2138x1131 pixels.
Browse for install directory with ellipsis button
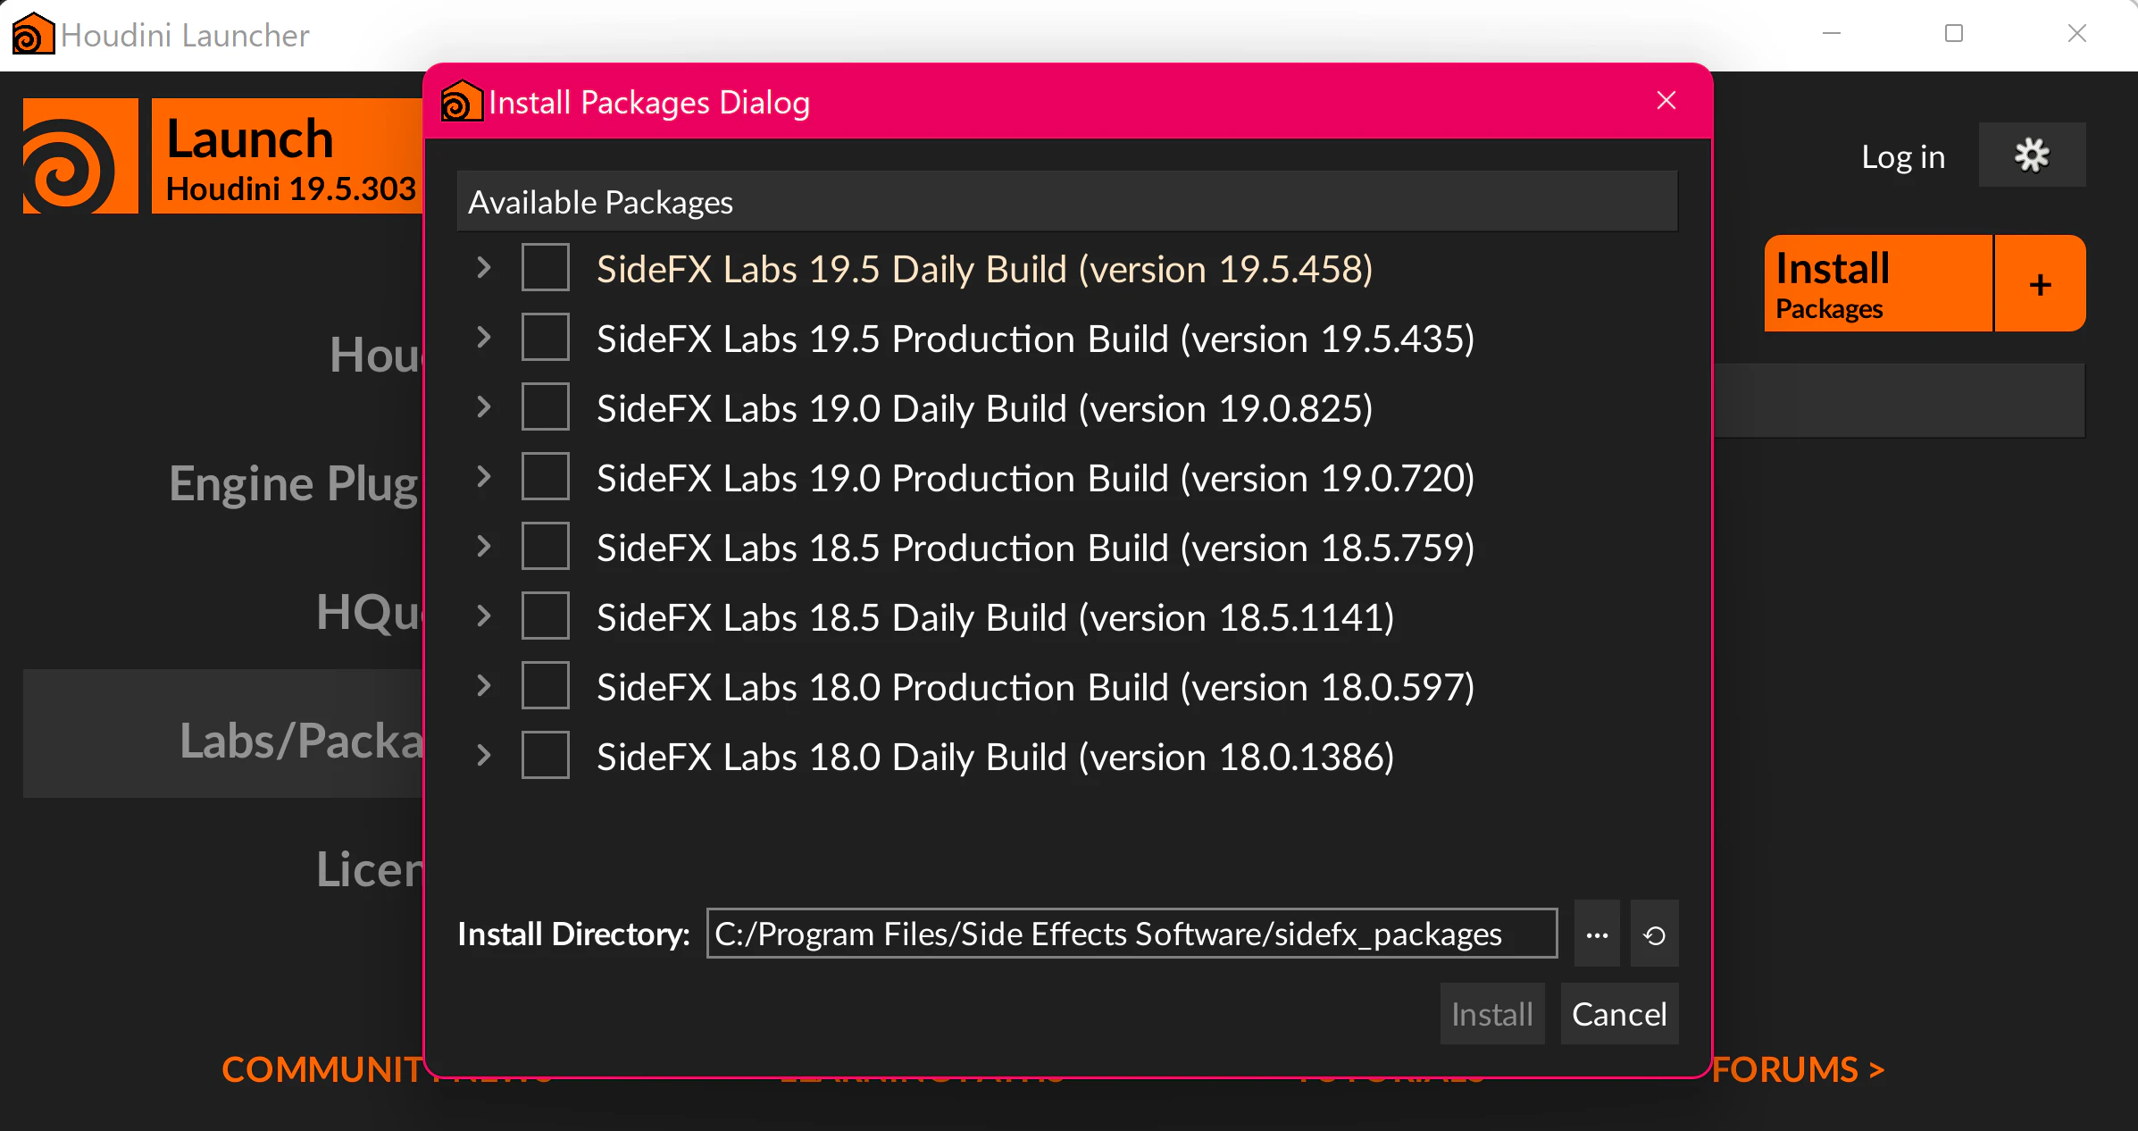pyautogui.click(x=1597, y=934)
